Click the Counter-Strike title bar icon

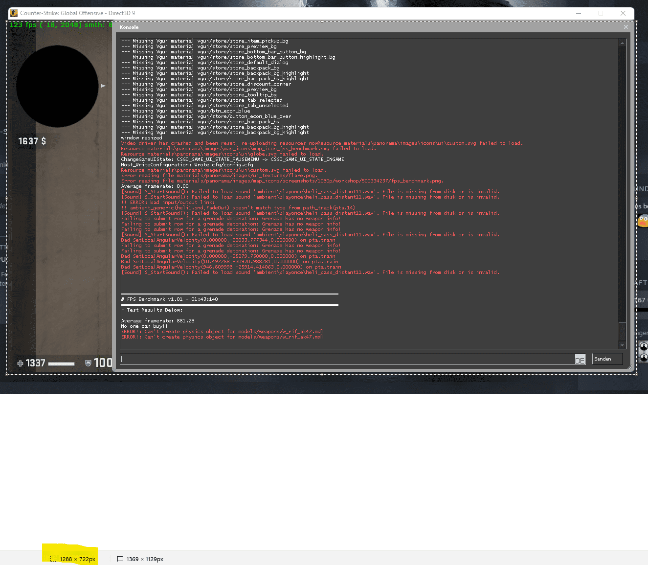click(x=14, y=13)
